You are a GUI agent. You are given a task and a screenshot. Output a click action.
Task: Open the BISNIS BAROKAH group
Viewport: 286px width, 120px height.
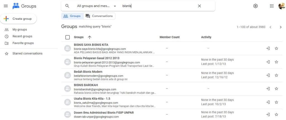pos(86,85)
